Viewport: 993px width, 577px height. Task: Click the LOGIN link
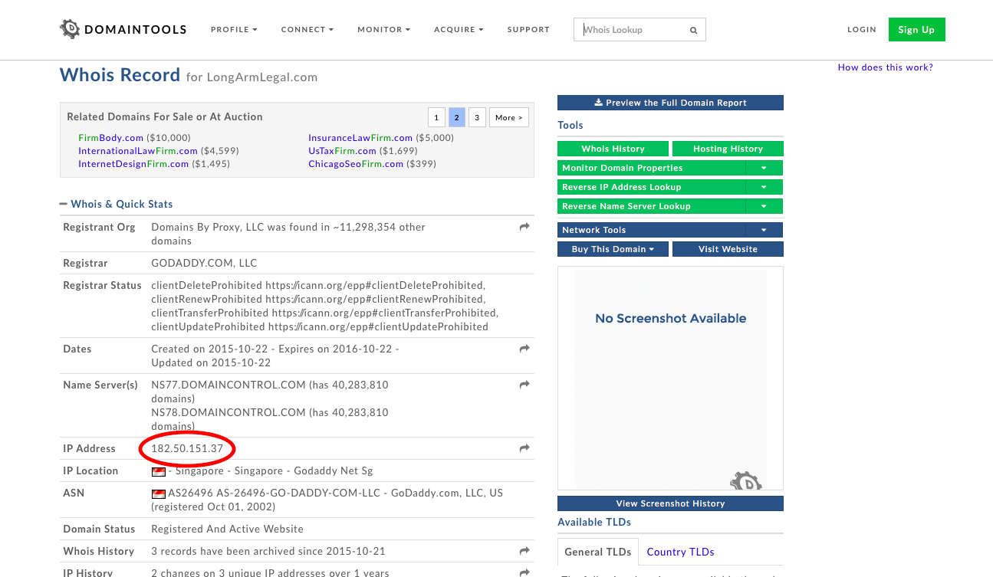tap(862, 30)
